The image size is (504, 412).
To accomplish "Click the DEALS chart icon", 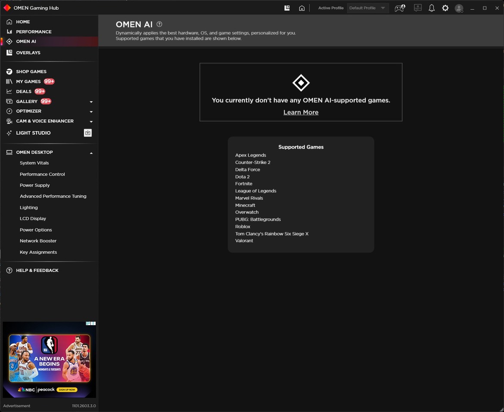I will pyautogui.click(x=9, y=92).
